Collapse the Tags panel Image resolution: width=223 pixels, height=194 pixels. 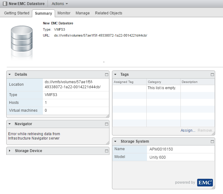(x=115, y=75)
